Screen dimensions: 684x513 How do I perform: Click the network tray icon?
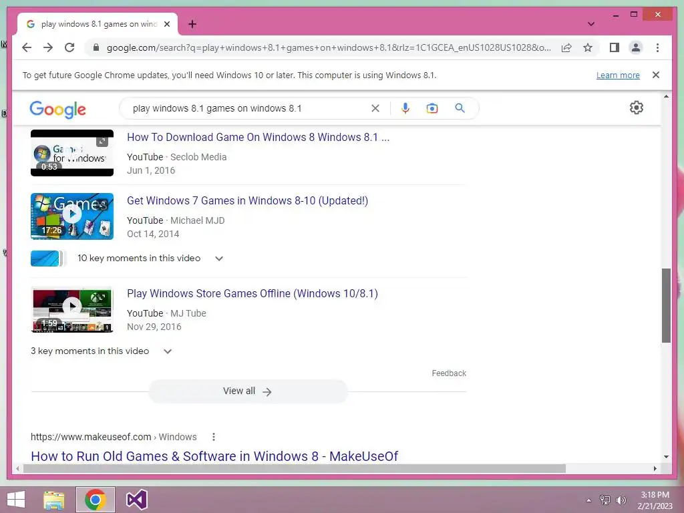(605, 500)
